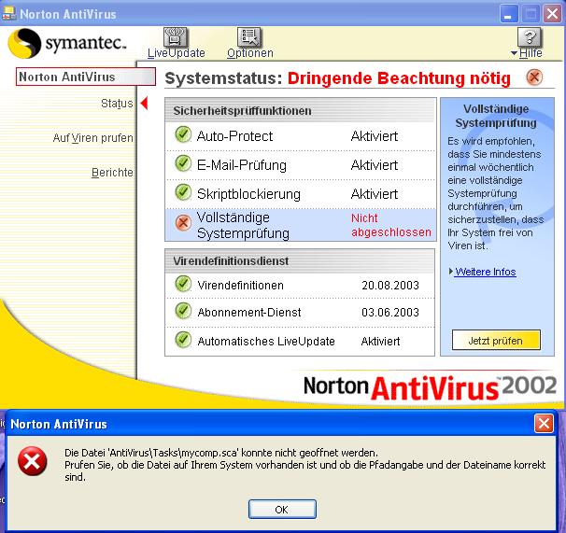Close the Norton AntiVirus main window
Viewport: 566px width, 533px height.
pyautogui.click(x=553, y=14)
